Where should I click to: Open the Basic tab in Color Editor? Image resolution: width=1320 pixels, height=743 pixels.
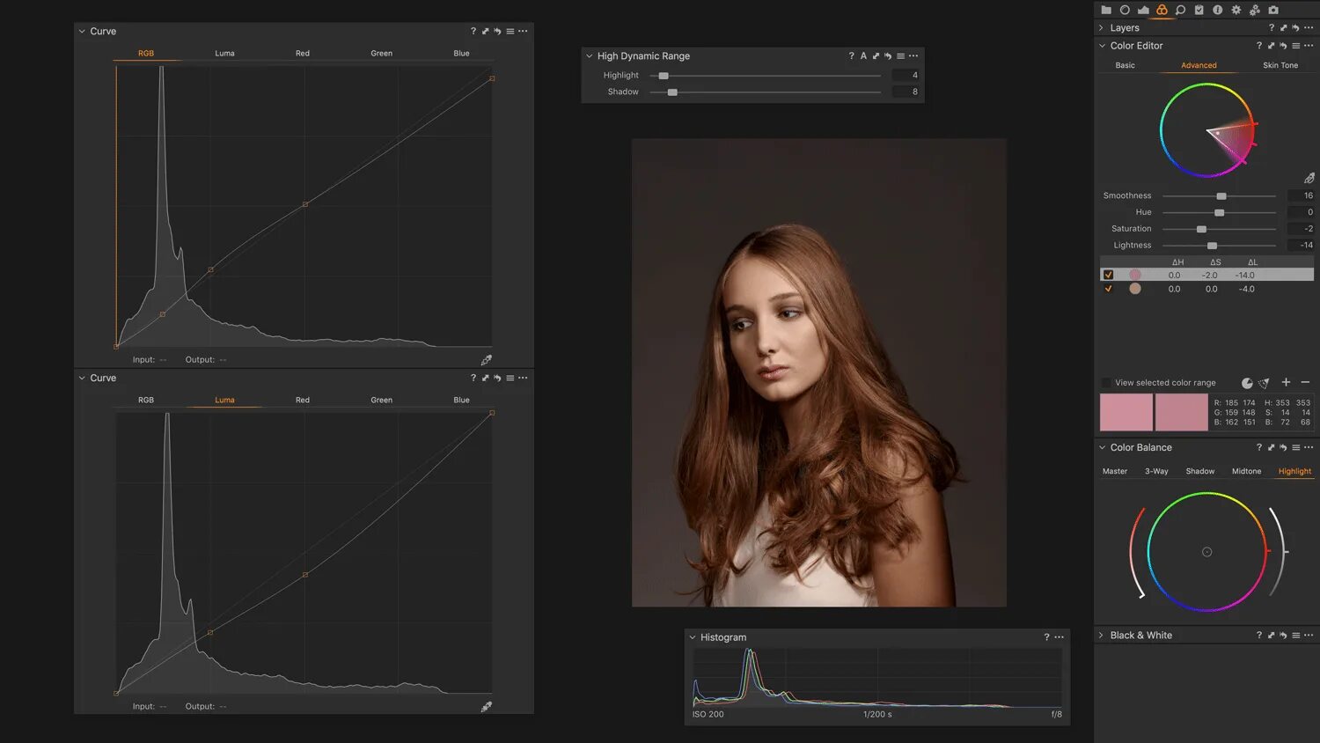click(x=1125, y=65)
